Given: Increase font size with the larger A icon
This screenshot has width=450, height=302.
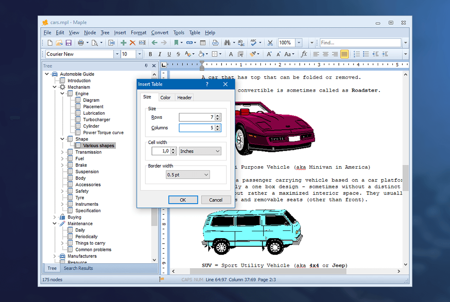Looking at the screenshot, I should (269, 54).
